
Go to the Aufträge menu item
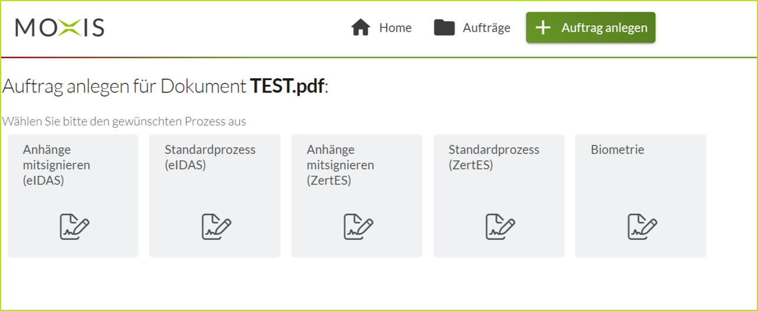486,28
